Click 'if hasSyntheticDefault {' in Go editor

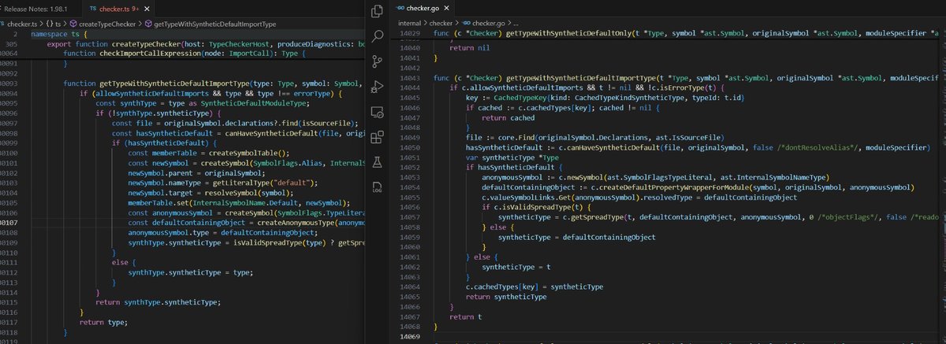tap(515, 166)
